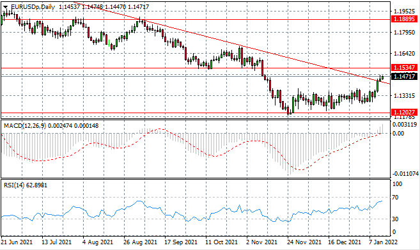
Task: Select the 1.18895 resistance price label
Action: tap(404, 19)
